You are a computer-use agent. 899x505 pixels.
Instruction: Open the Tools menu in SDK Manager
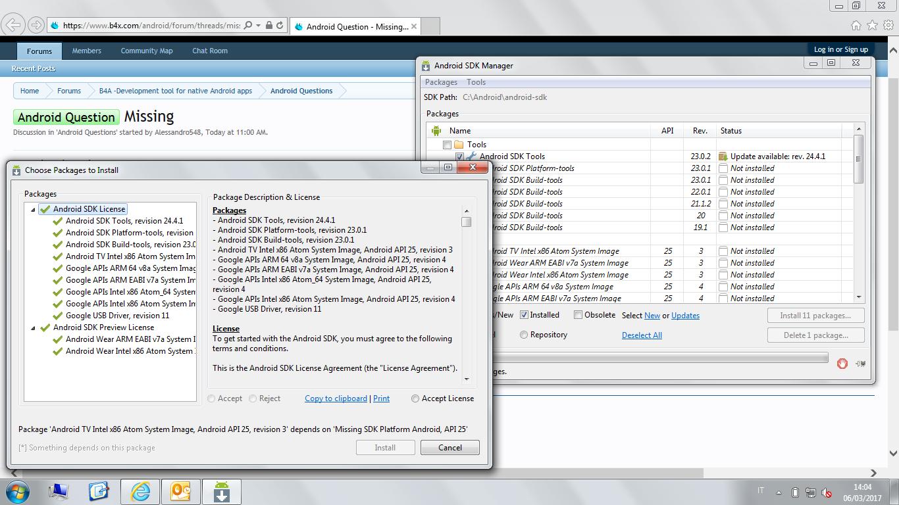[x=476, y=82]
